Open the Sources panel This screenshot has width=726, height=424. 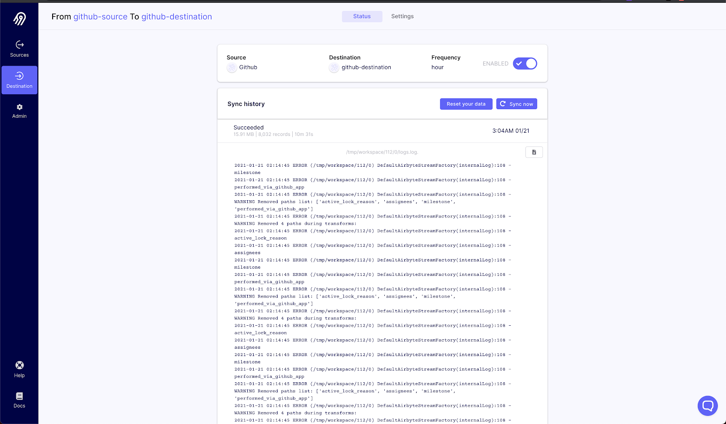tap(19, 48)
